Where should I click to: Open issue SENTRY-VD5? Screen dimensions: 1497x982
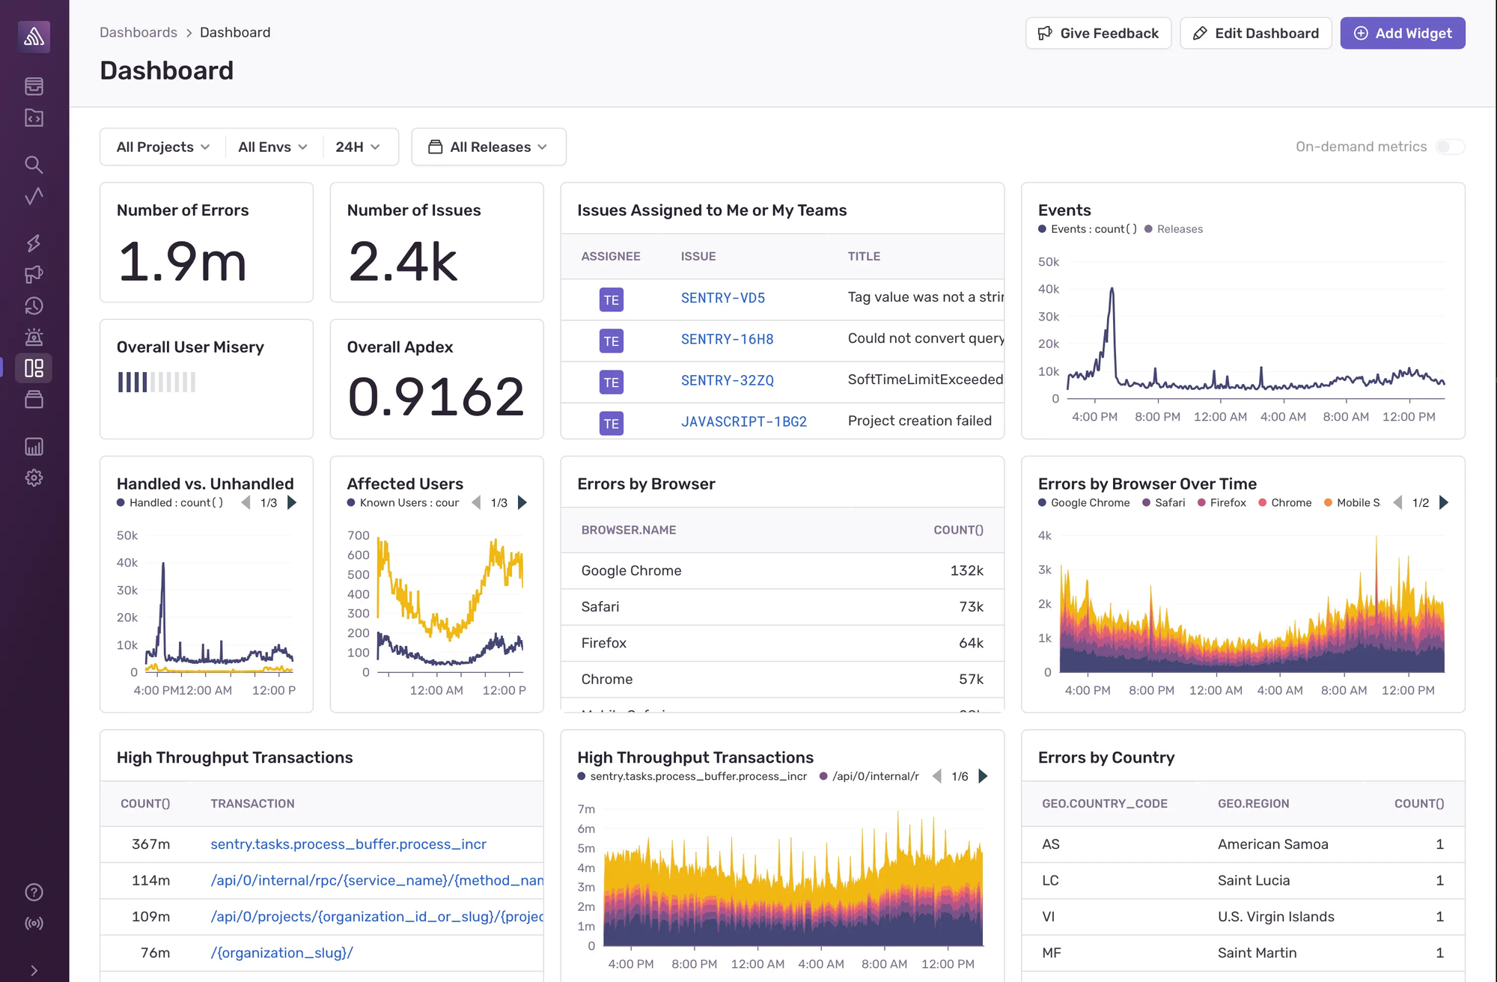[722, 298]
